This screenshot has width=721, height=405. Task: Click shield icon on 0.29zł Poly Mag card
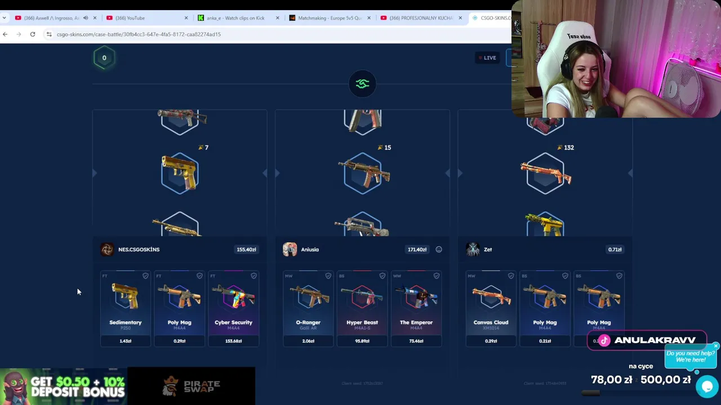click(199, 276)
